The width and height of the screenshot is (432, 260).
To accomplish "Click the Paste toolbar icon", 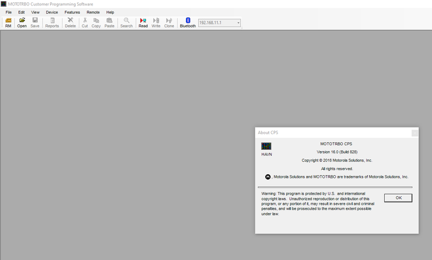I will click(x=109, y=22).
